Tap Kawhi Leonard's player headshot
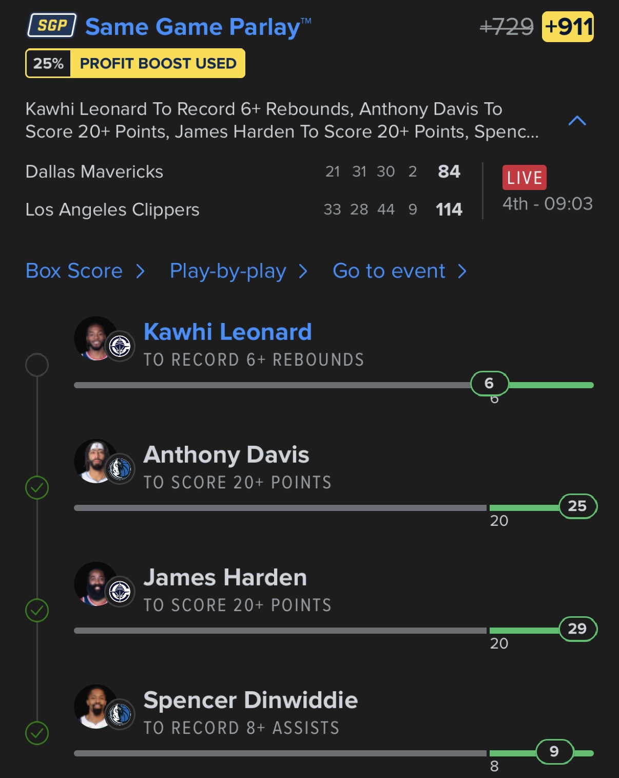 pyautogui.click(x=96, y=338)
